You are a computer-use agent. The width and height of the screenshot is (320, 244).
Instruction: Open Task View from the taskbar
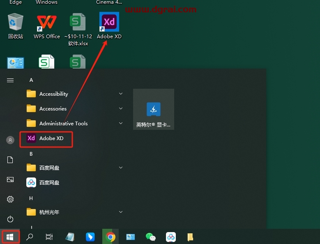click(49, 237)
